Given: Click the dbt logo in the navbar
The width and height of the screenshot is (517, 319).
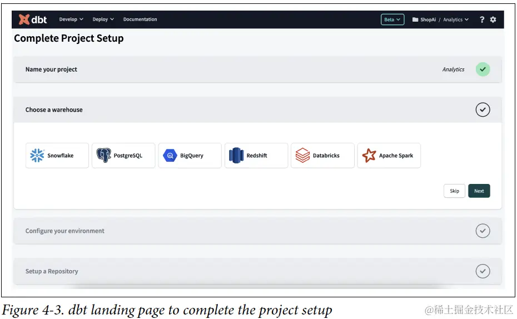Looking at the screenshot, I should (x=33, y=19).
